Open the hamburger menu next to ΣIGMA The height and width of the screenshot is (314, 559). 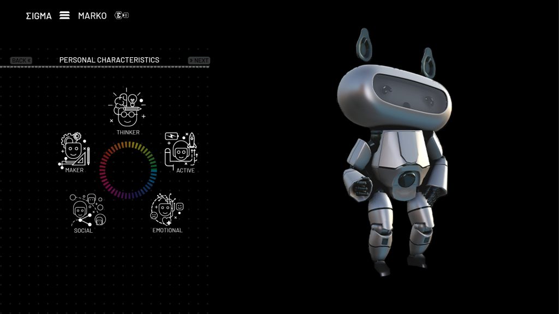click(64, 15)
